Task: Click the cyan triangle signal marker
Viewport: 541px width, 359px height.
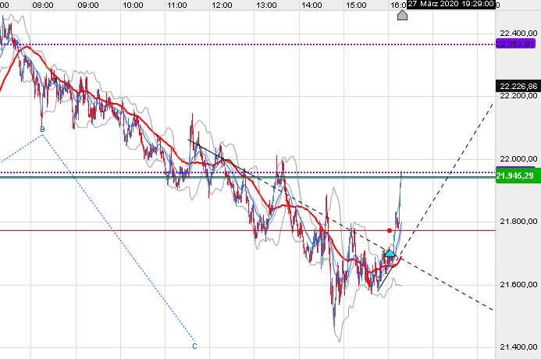Action: click(x=390, y=254)
